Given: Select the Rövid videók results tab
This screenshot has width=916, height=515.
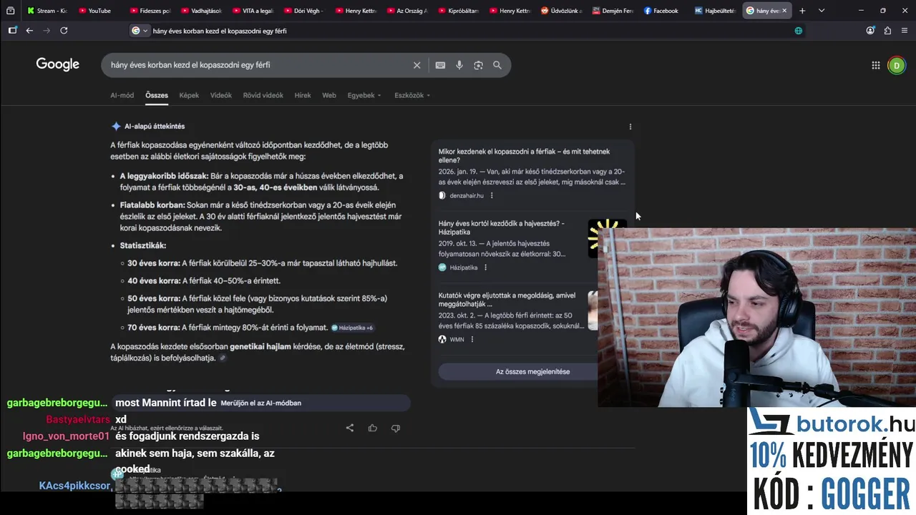Looking at the screenshot, I should click(263, 95).
